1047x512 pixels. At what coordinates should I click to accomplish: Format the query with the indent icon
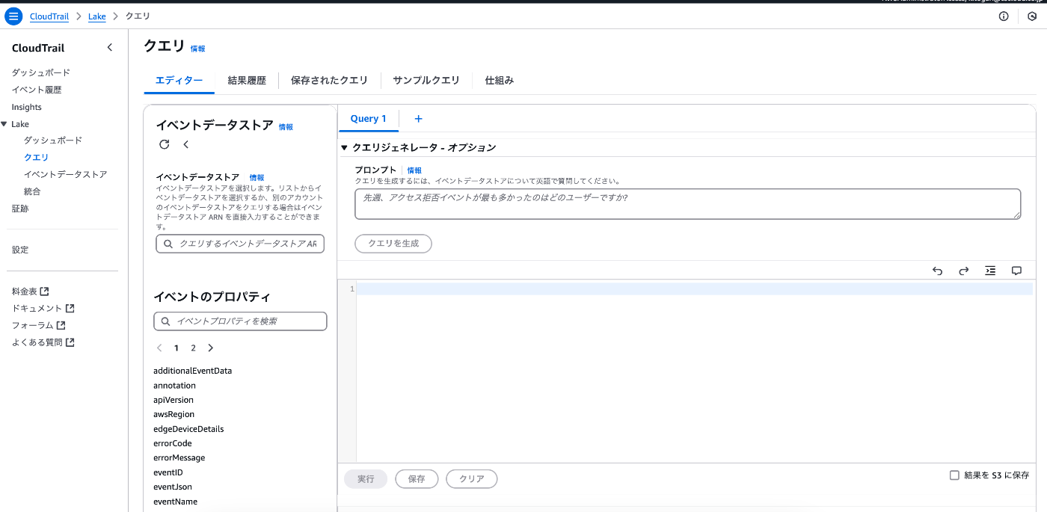click(x=990, y=271)
